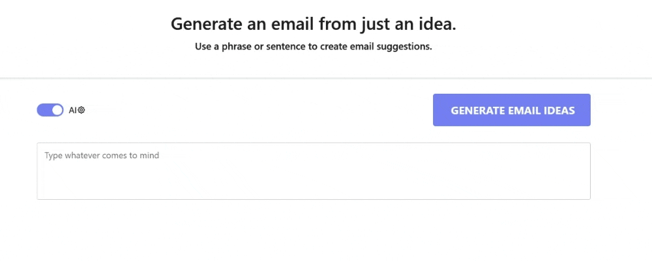The height and width of the screenshot is (261, 652).
Task: Hit the purple GENERATE EMAIL IDEAS button
Action: [512, 110]
